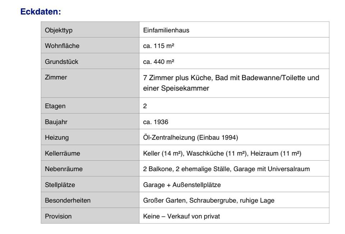Screen dimensions: 345x234
Task: Click the Kellerräume row label
Action: tap(62, 153)
